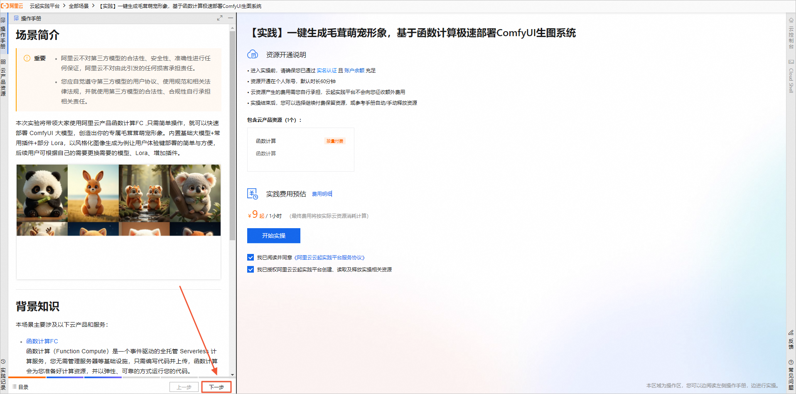
Task: Open the 操作手册 sidebar tab
Action: [x=3, y=34]
